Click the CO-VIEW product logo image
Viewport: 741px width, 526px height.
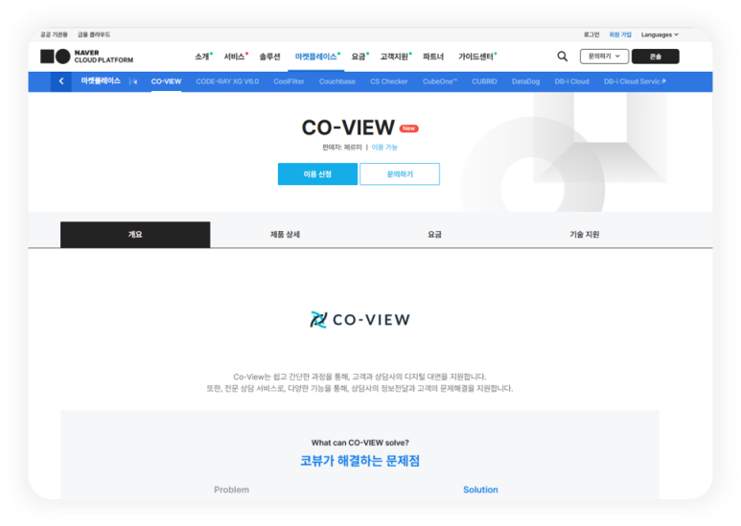[x=359, y=320]
